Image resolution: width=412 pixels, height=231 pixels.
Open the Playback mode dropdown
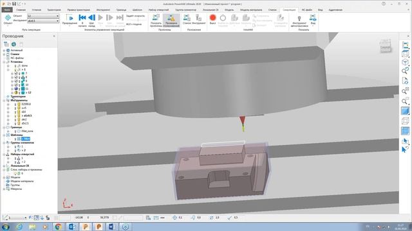click(x=70, y=21)
